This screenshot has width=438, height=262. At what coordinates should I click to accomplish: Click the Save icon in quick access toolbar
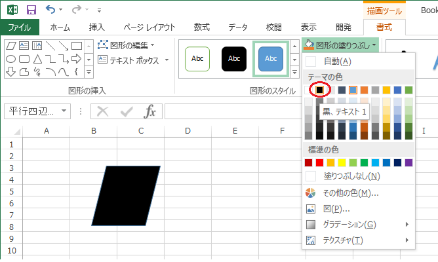[31, 10]
